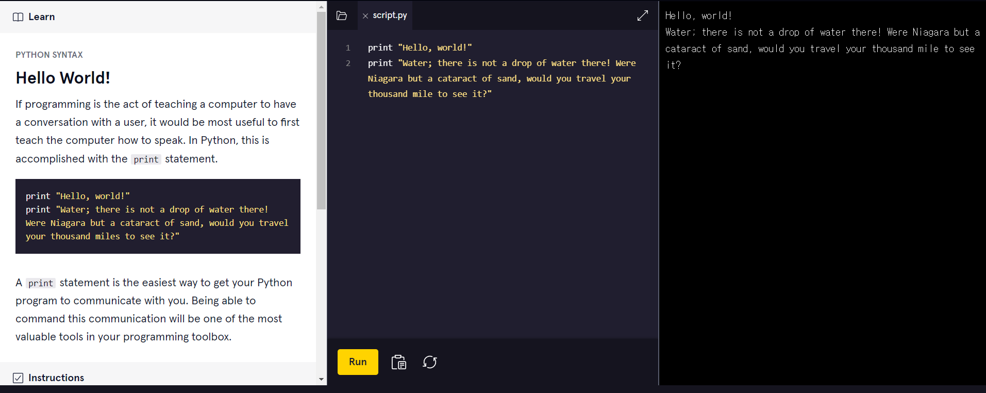This screenshot has height=393, width=986.
Task: Click scrollbar up arrow in Learn panel
Action: tap(322, 7)
